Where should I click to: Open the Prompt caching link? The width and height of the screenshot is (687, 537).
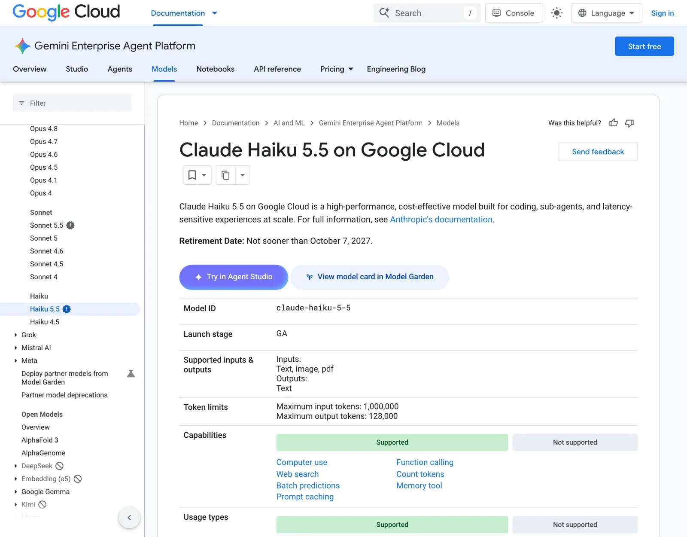click(305, 497)
